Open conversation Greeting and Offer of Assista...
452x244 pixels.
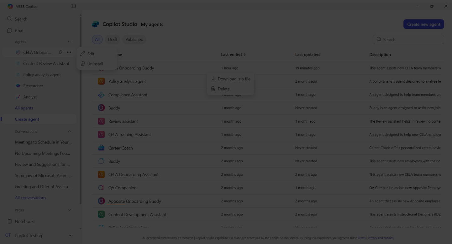coord(43,186)
